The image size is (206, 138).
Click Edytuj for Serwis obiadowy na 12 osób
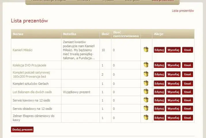[x=159, y=109]
